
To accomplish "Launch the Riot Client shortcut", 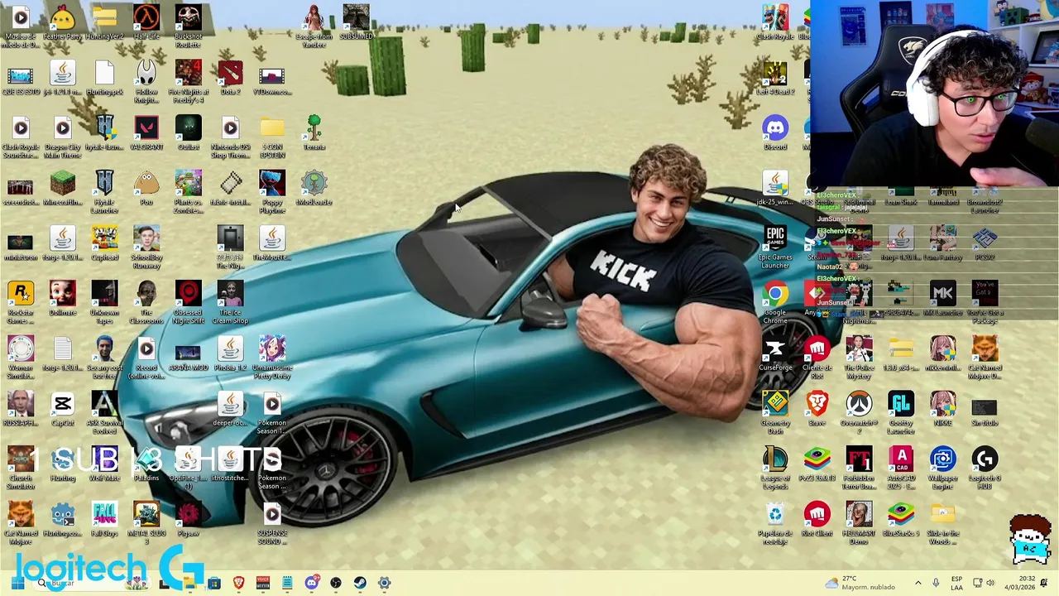I will click(x=817, y=519).
